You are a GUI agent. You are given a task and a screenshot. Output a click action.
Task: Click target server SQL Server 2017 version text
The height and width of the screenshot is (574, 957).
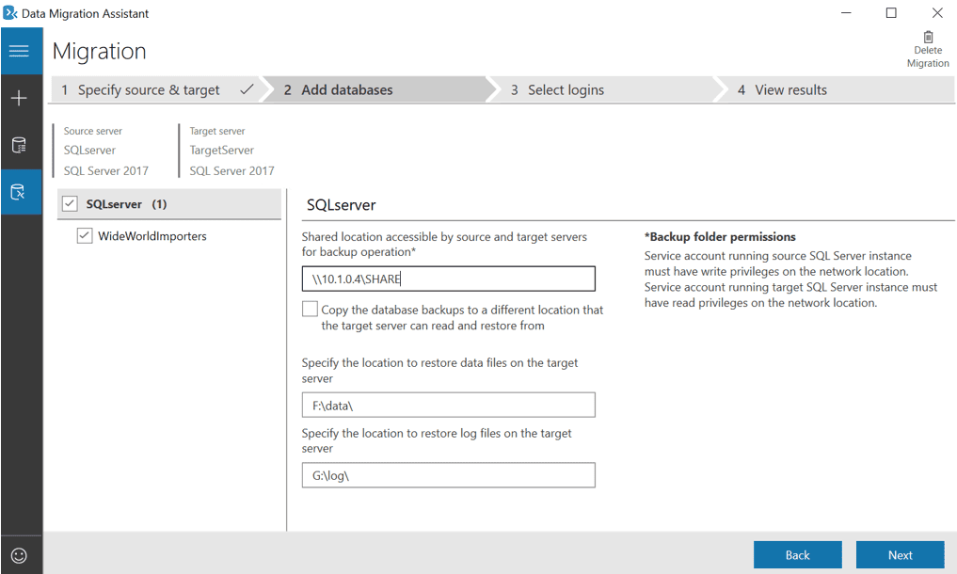click(231, 171)
